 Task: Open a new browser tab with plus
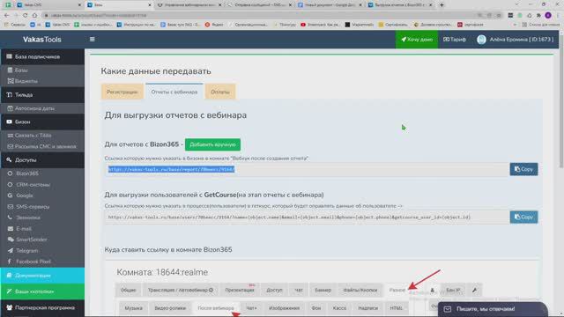point(442,5)
